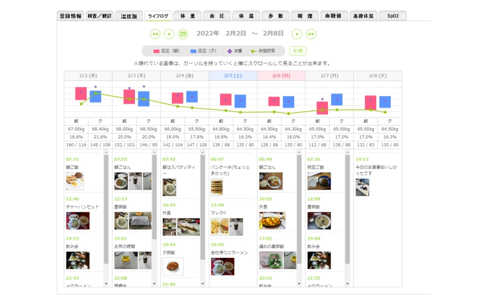Screen dimensions: 484x302
Task: Go to previous day with single-left arrow
Action: [x=169, y=34]
